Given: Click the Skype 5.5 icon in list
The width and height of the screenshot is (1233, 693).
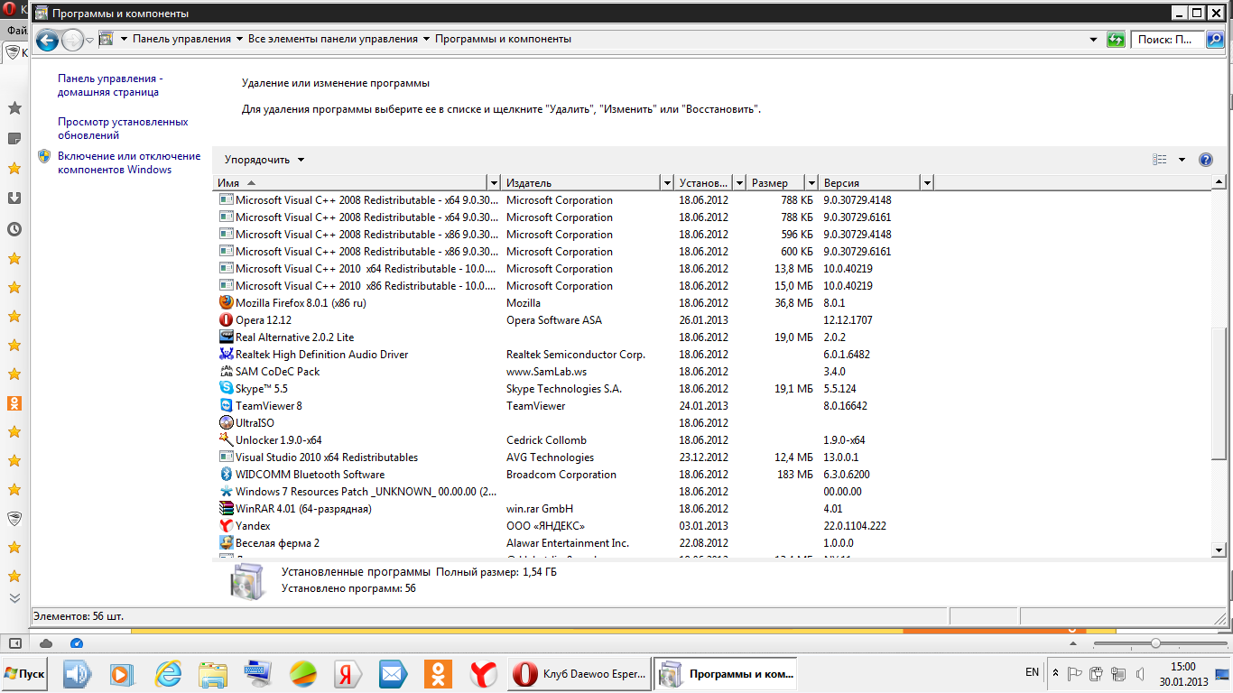Looking at the screenshot, I should pos(227,389).
